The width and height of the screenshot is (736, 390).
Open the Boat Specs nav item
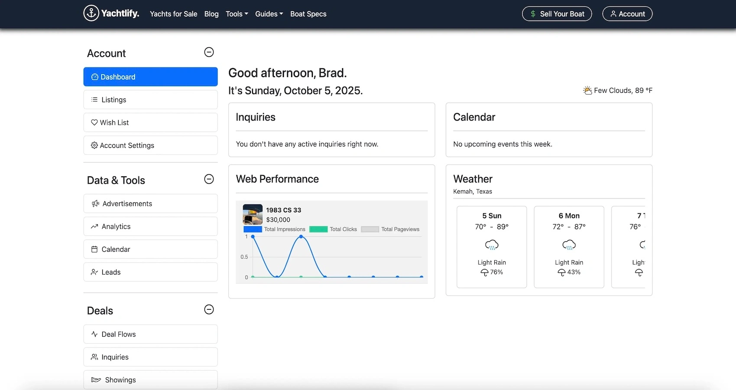pos(308,14)
